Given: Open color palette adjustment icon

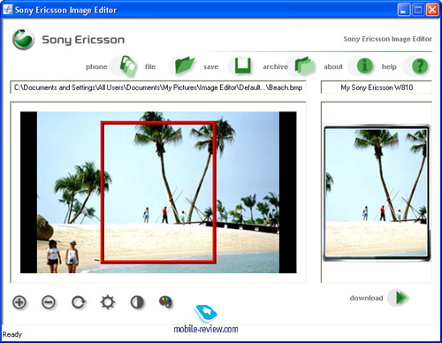Looking at the screenshot, I should point(165,301).
